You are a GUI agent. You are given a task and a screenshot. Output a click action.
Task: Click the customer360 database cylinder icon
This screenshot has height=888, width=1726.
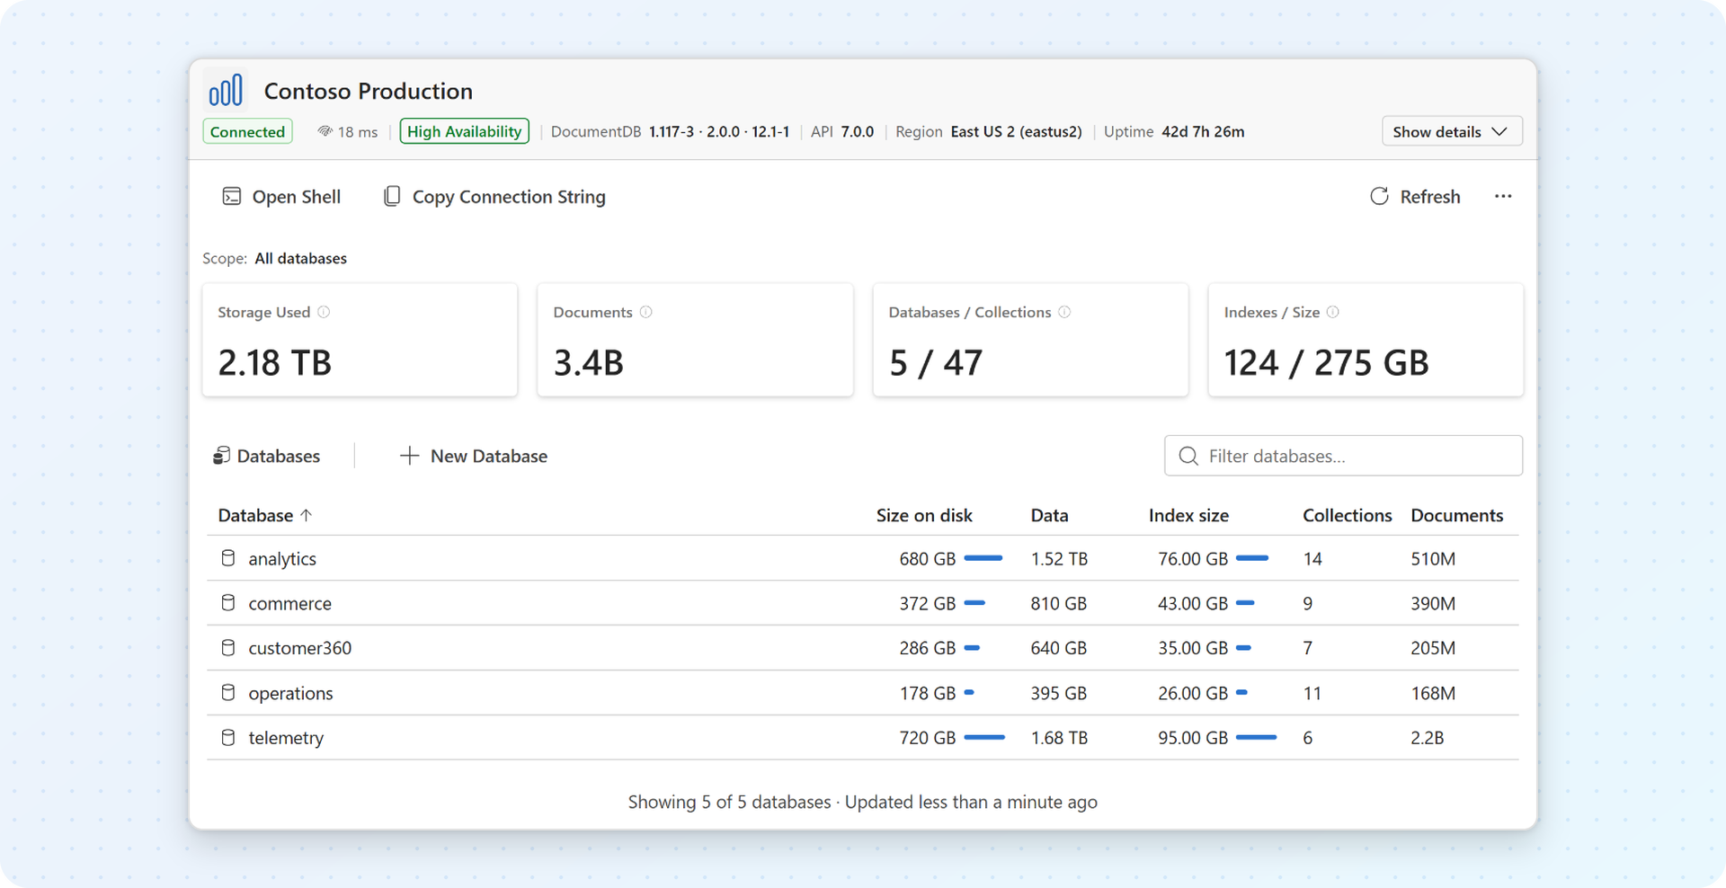tap(228, 647)
